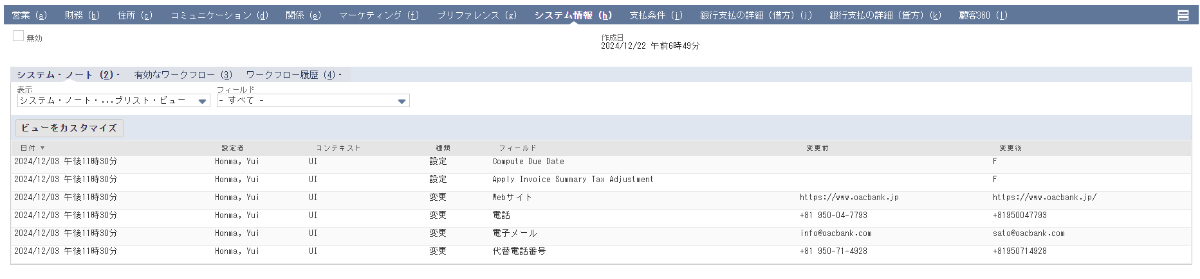This screenshot has width=1200, height=279.
Task: Click new email sato@oacbank.com
Action: click(x=1029, y=233)
